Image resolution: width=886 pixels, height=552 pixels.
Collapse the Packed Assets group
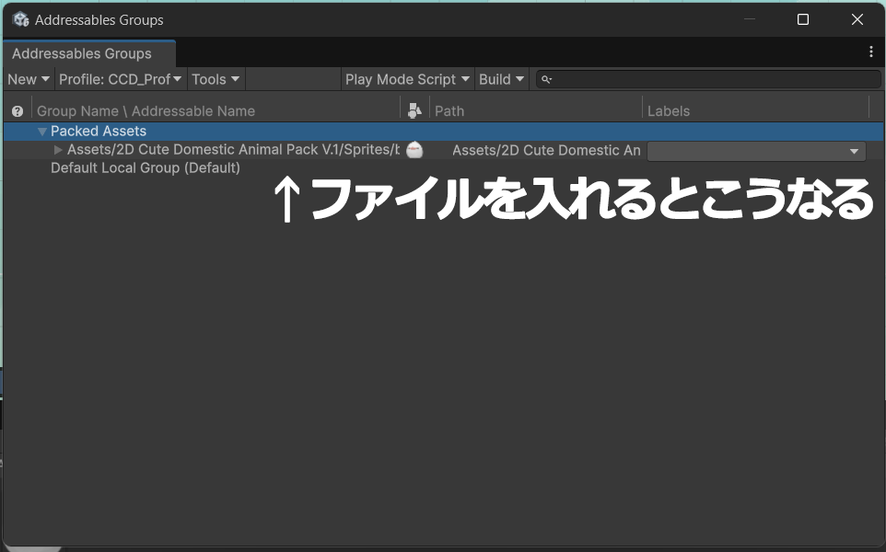(41, 132)
